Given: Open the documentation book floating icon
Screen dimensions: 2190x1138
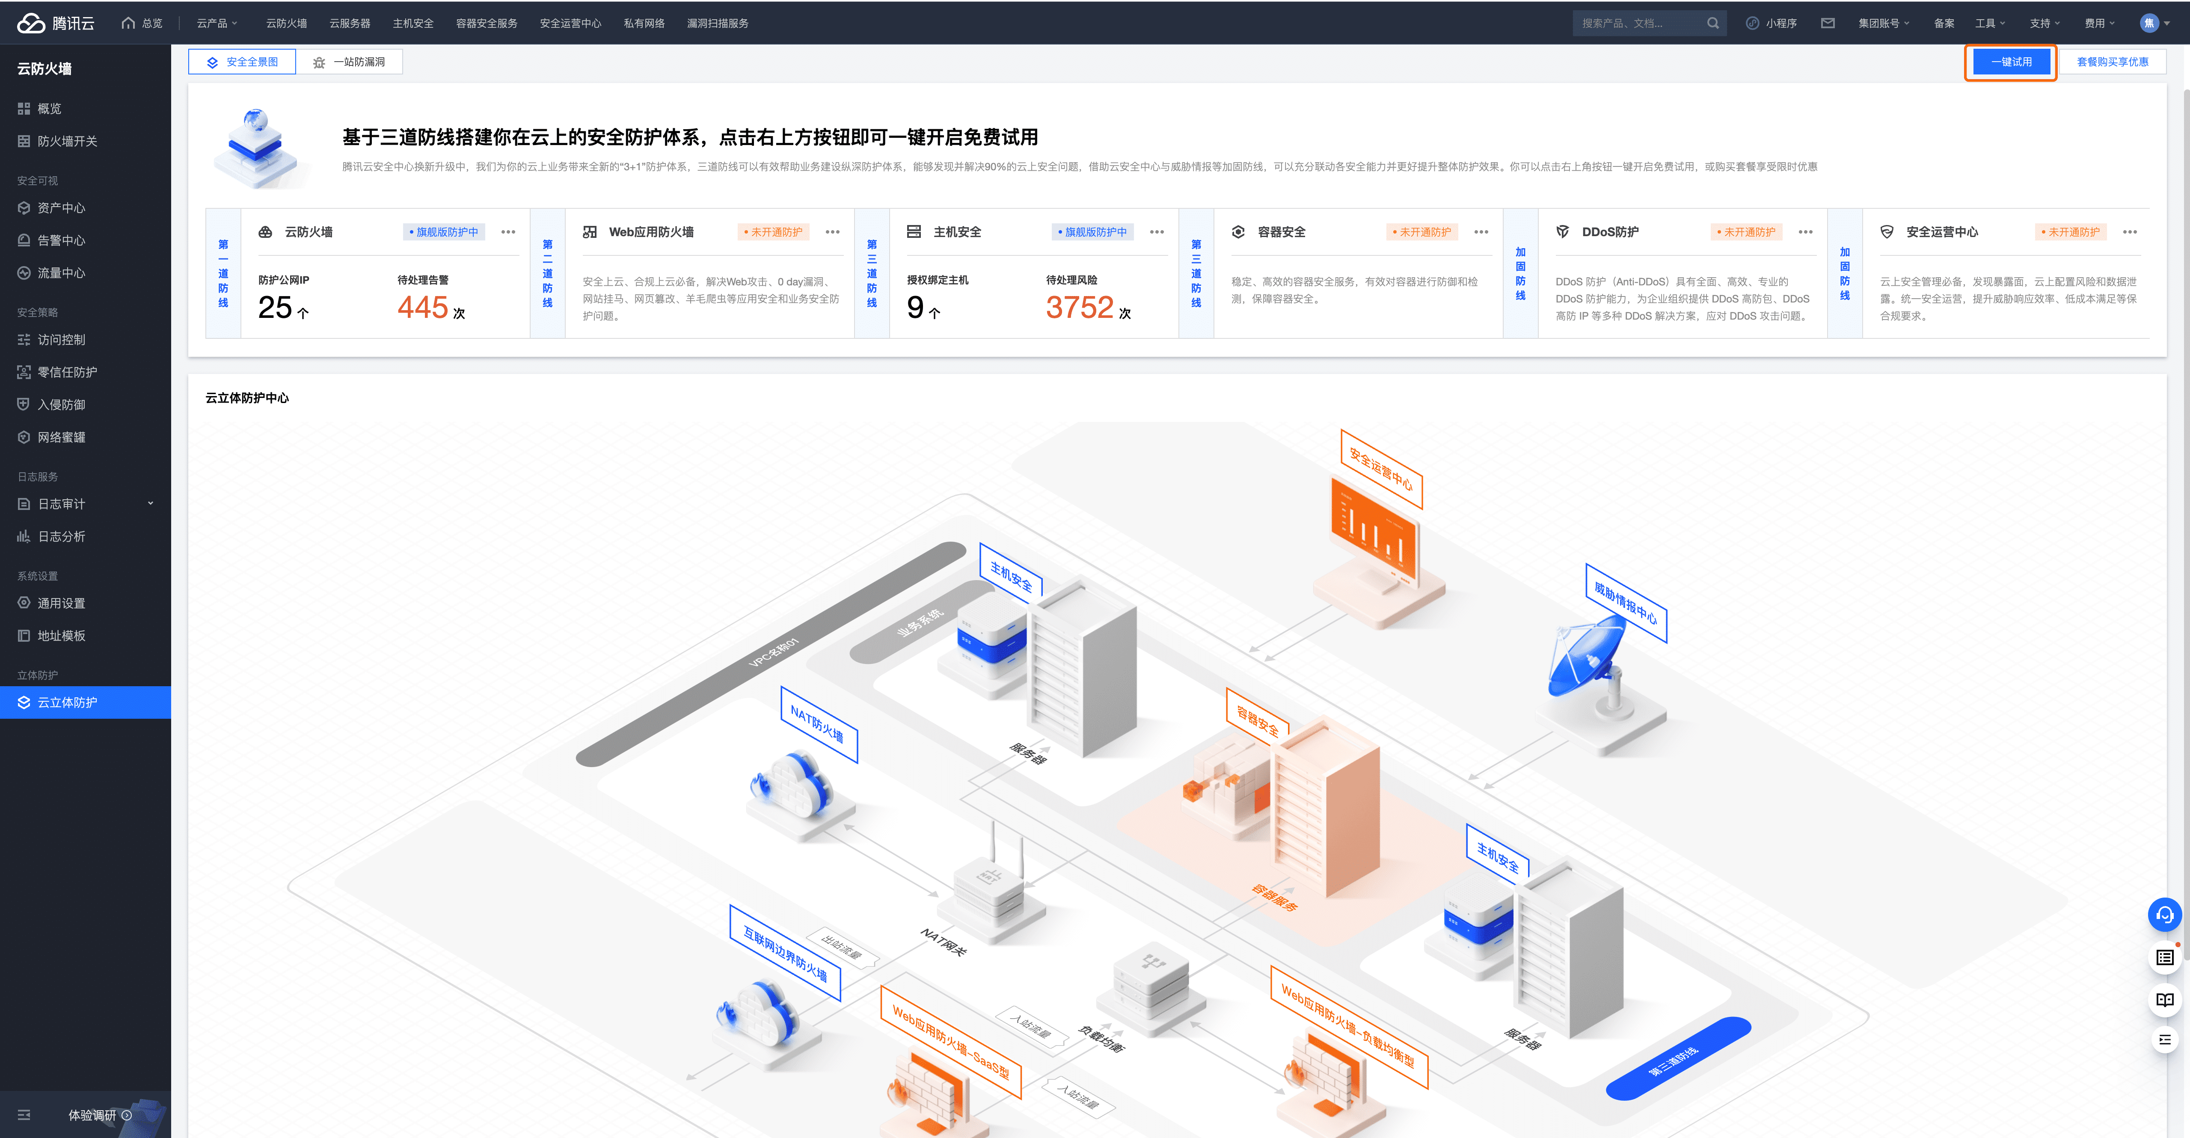Looking at the screenshot, I should click(x=2164, y=999).
